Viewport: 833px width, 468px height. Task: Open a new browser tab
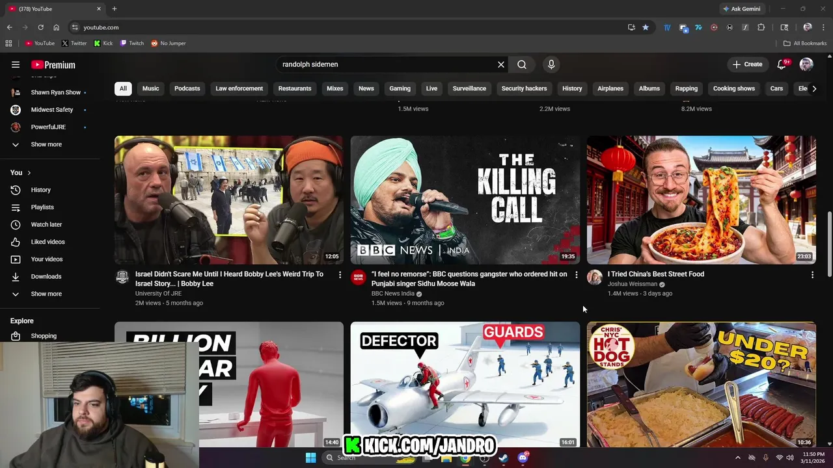tap(115, 9)
